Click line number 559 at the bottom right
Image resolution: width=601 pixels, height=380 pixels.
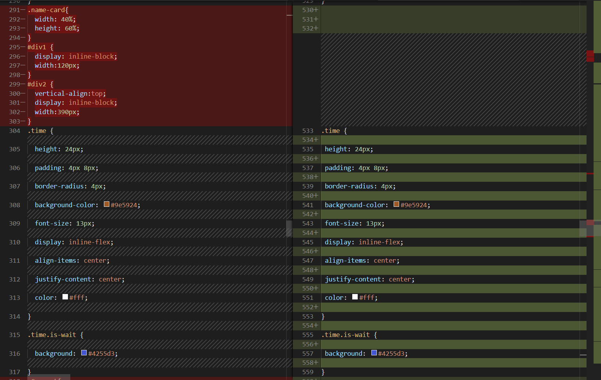pos(307,372)
